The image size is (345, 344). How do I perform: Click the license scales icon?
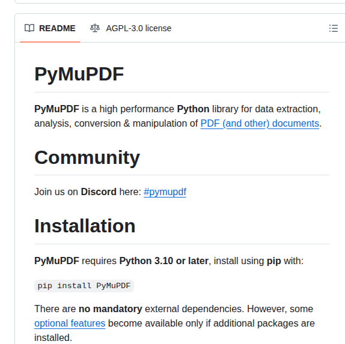click(x=95, y=28)
